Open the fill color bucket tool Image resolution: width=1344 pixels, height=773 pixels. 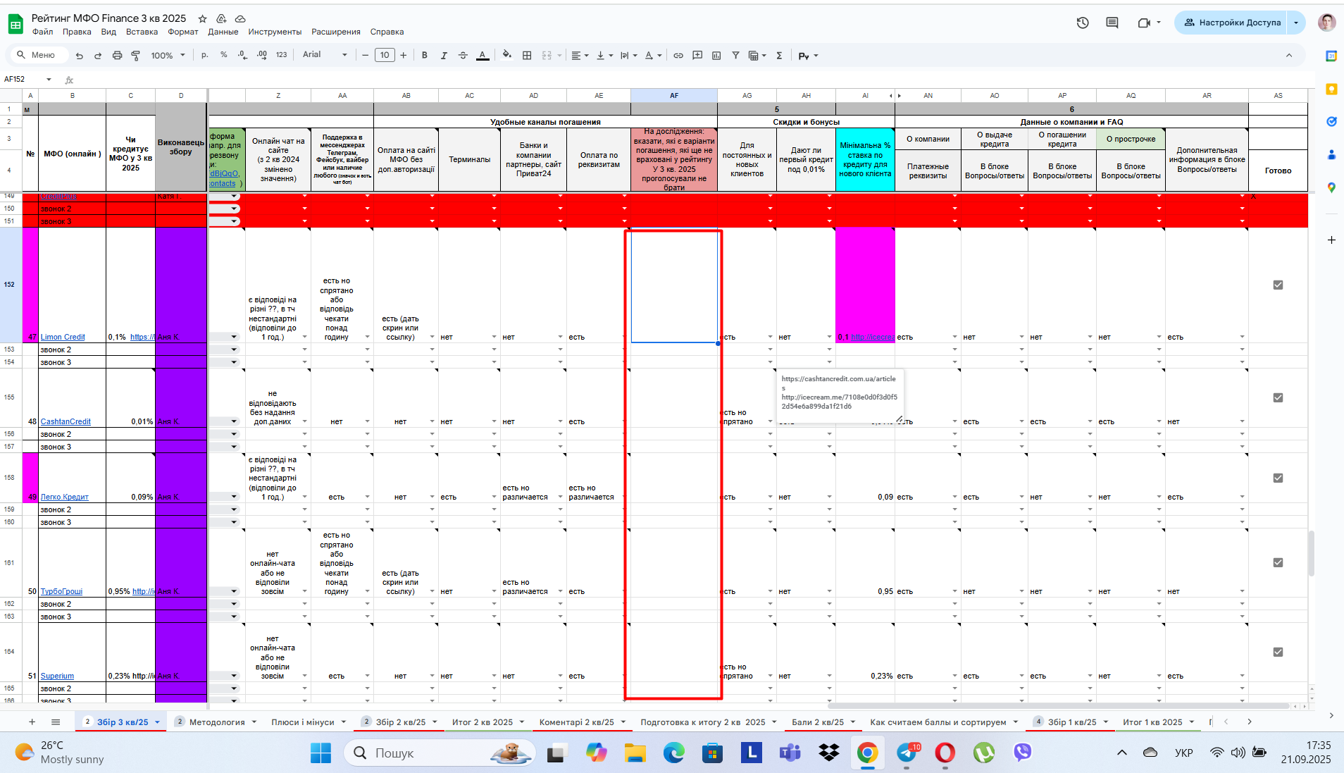click(507, 55)
